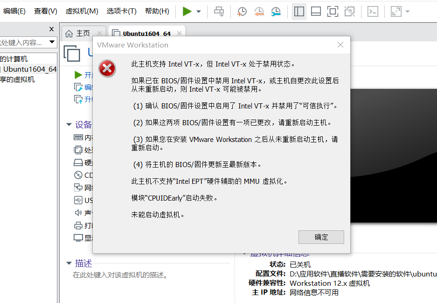
Task: Toggle the console view icon
Action: coord(333,12)
